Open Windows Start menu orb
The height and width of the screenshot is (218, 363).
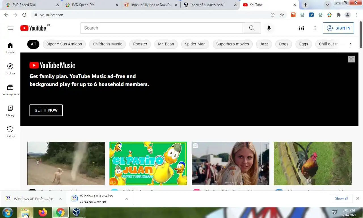tap(7, 212)
